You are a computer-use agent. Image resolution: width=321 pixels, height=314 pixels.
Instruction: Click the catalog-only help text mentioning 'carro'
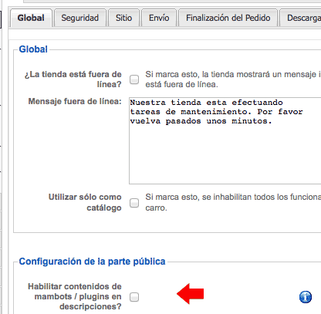pos(233,202)
